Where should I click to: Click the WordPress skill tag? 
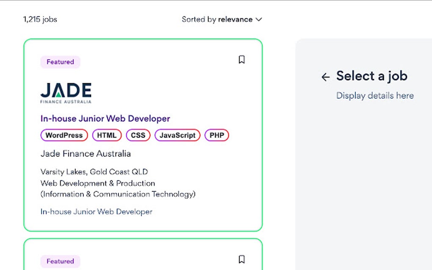click(x=64, y=135)
